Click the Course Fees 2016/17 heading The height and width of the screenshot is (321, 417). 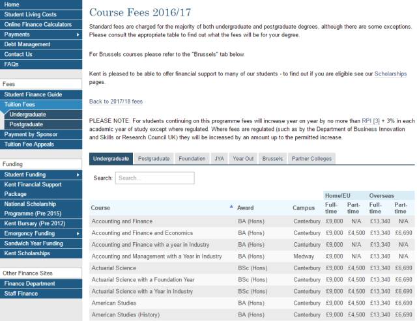tap(140, 12)
